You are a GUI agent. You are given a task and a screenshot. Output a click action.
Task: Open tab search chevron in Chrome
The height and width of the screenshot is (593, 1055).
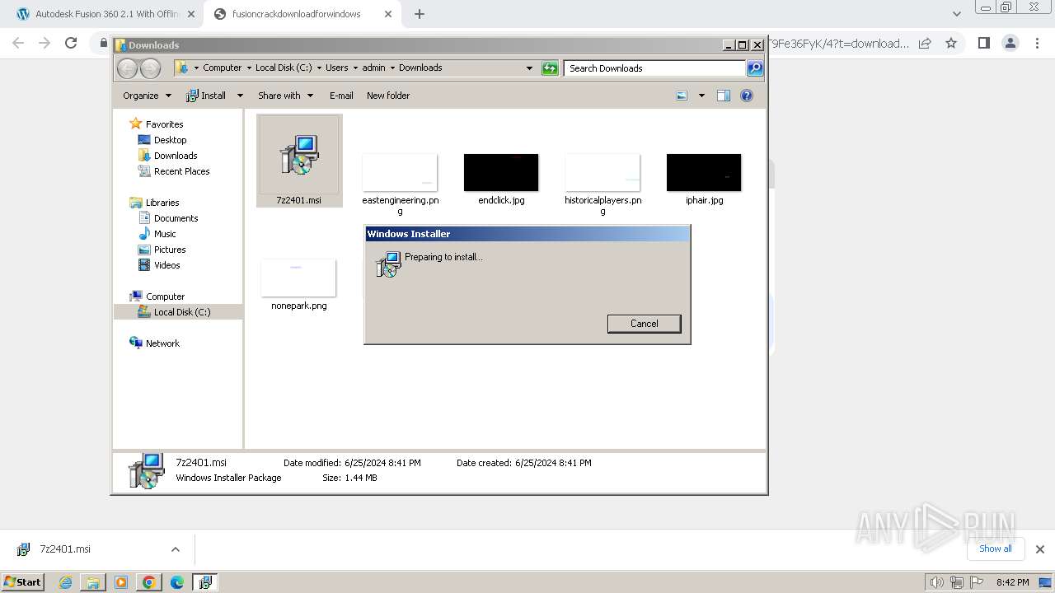click(x=956, y=14)
